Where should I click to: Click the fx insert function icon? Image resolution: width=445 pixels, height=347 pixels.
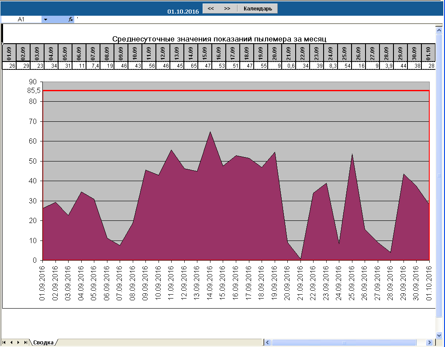tap(70, 20)
